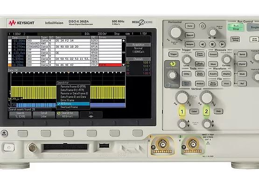Click lister scroll up arrow

coord(124,41)
